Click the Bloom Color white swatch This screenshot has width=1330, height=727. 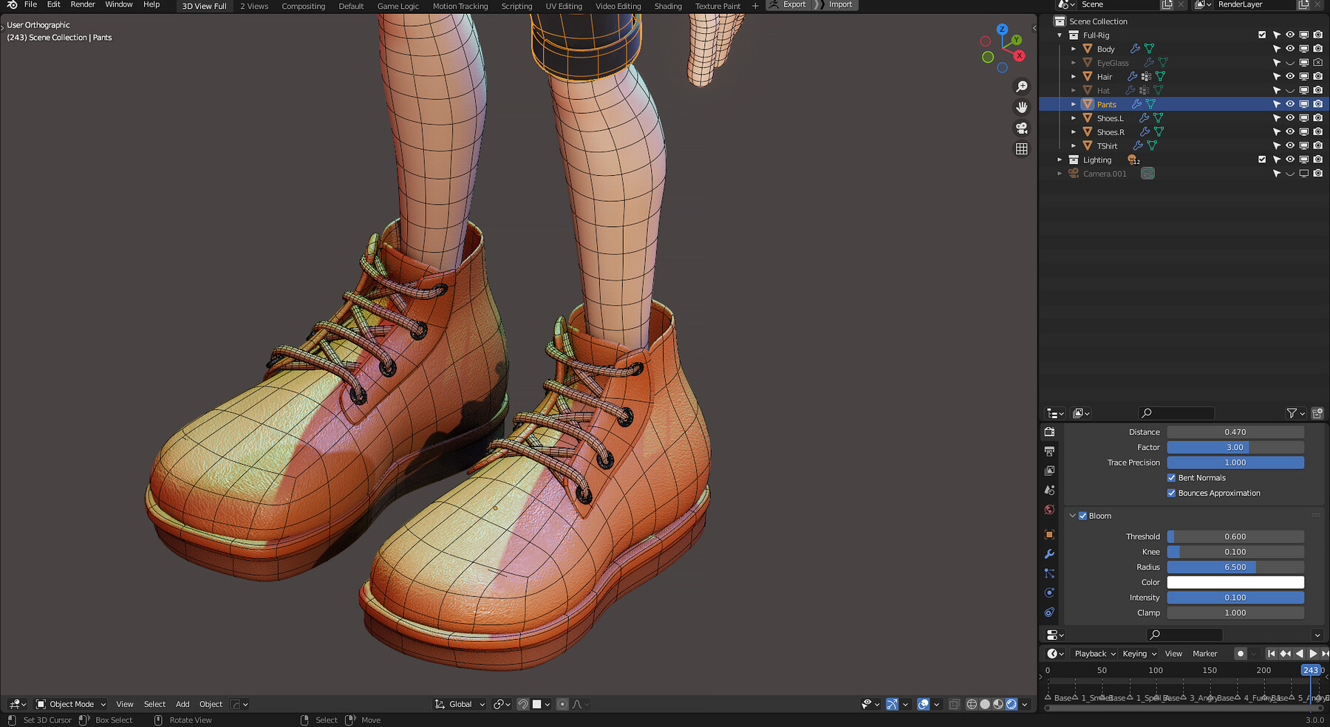(x=1235, y=582)
